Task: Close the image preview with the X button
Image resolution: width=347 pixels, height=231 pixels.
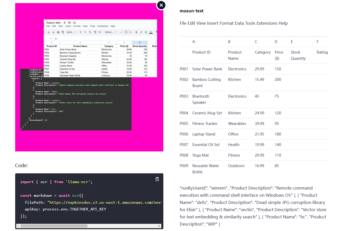Action: (x=161, y=5)
